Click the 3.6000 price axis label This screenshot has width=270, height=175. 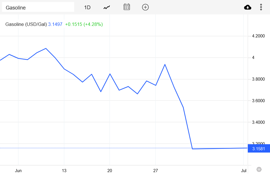(x=258, y=100)
